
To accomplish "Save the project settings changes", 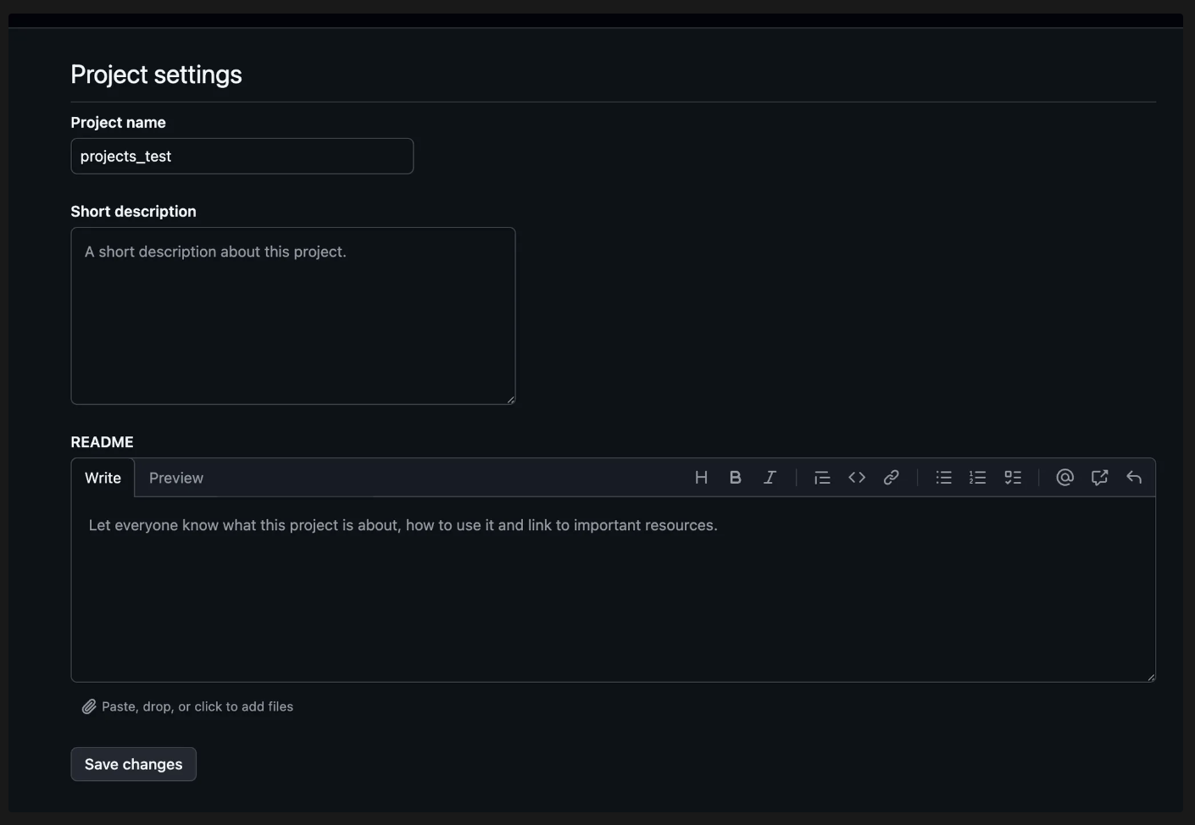I will pos(133,763).
